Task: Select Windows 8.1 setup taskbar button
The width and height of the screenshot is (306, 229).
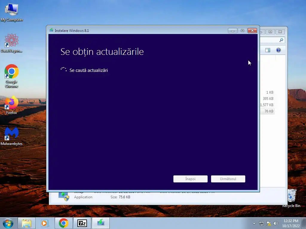Action: coord(101,223)
